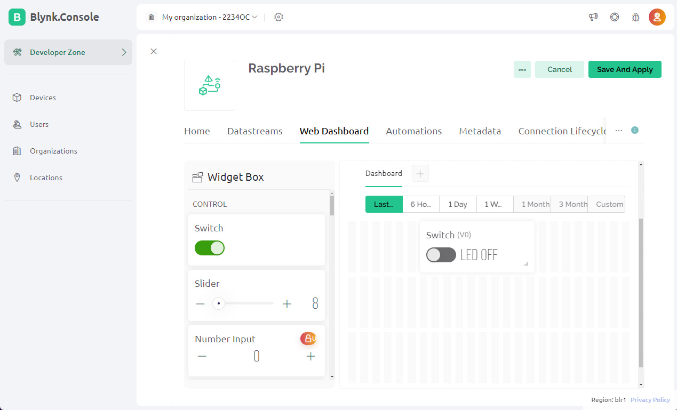The width and height of the screenshot is (677, 410).
Task: Click the Organizations building icon
Action: (17, 151)
